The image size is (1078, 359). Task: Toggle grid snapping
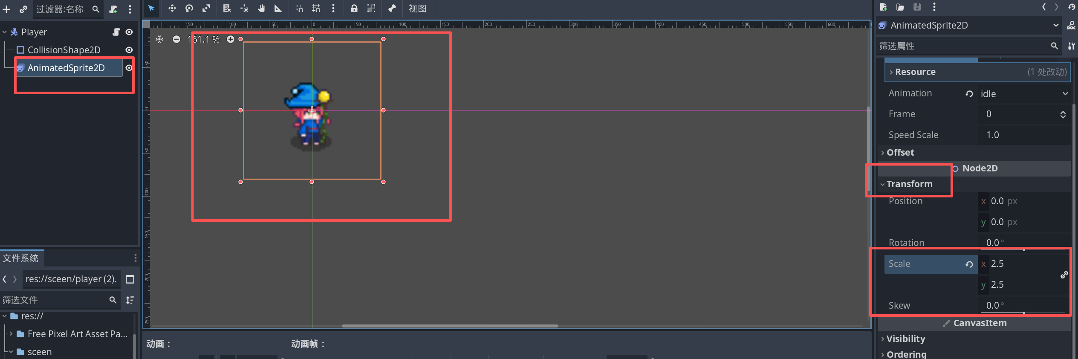pos(316,8)
